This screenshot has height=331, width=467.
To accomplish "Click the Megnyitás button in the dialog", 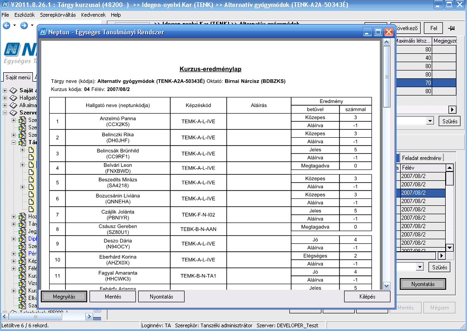I will click(x=64, y=297).
